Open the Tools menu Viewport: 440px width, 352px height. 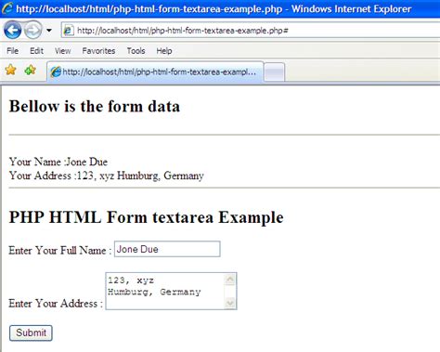tap(136, 51)
